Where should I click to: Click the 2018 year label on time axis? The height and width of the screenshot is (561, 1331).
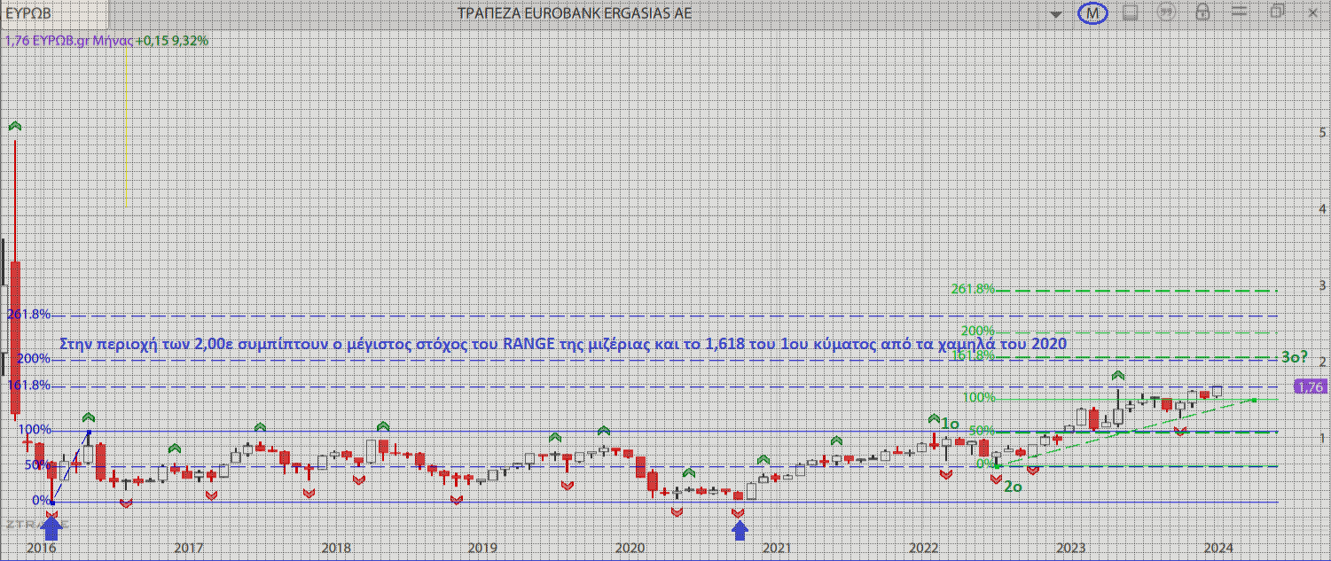point(335,548)
